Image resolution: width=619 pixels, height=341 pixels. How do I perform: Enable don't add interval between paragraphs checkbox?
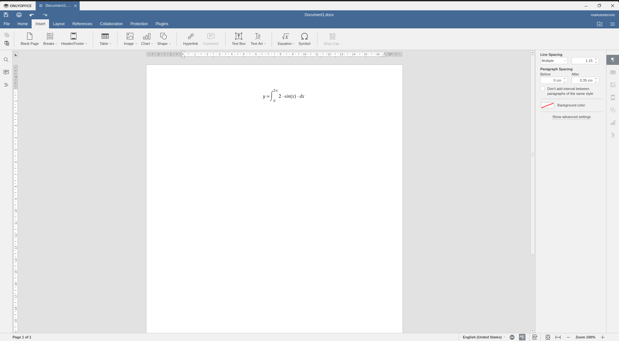543,89
